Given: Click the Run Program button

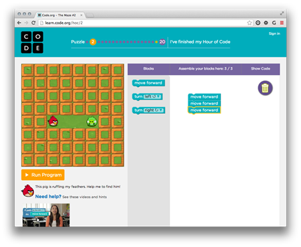Looking at the screenshot, I should (x=43, y=175).
